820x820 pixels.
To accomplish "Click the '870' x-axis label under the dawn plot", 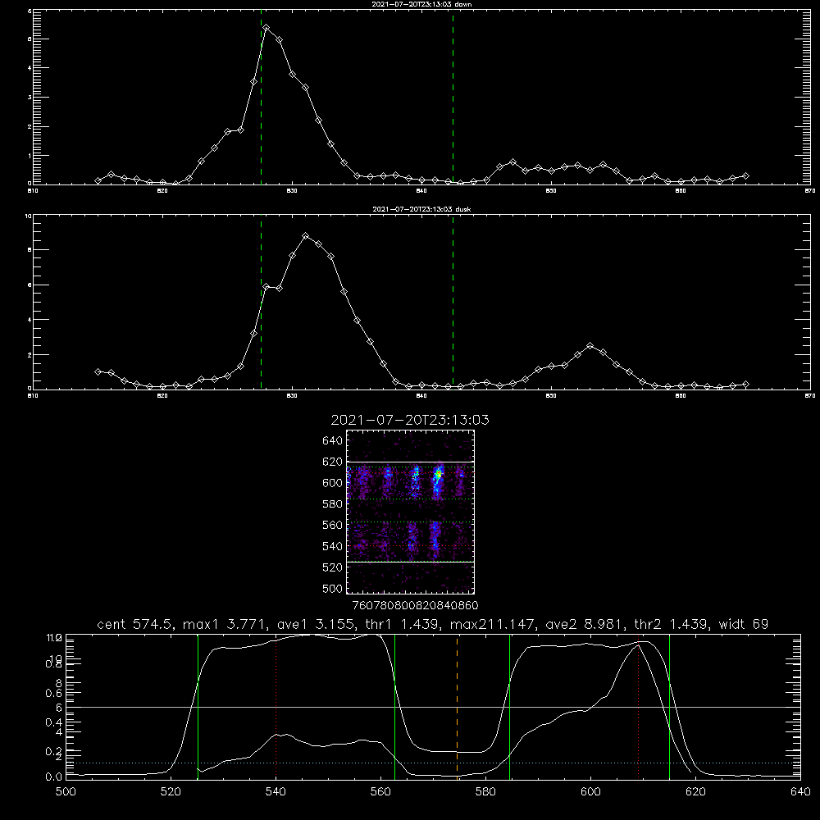I will (x=809, y=191).
